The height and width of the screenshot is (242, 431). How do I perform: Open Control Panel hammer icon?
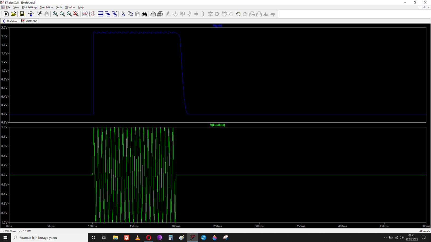coord(31,14)
